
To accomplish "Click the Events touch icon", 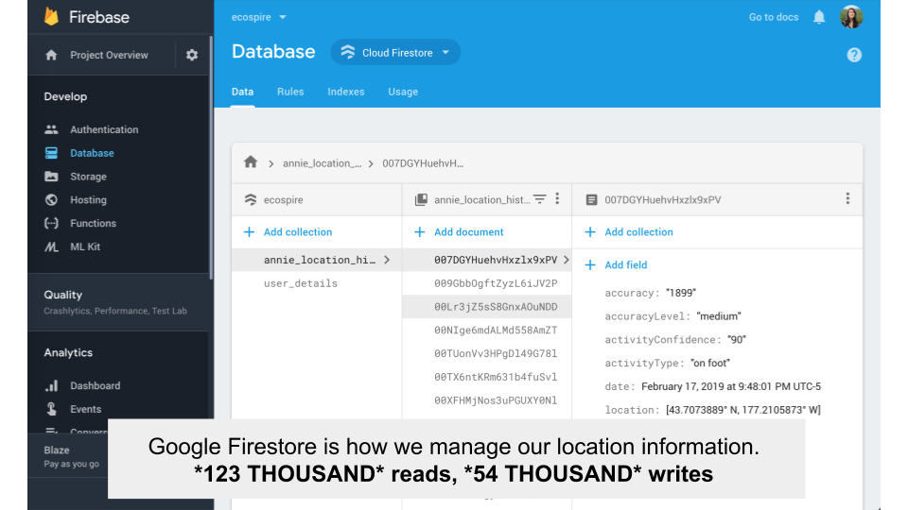I will [51, 409].
